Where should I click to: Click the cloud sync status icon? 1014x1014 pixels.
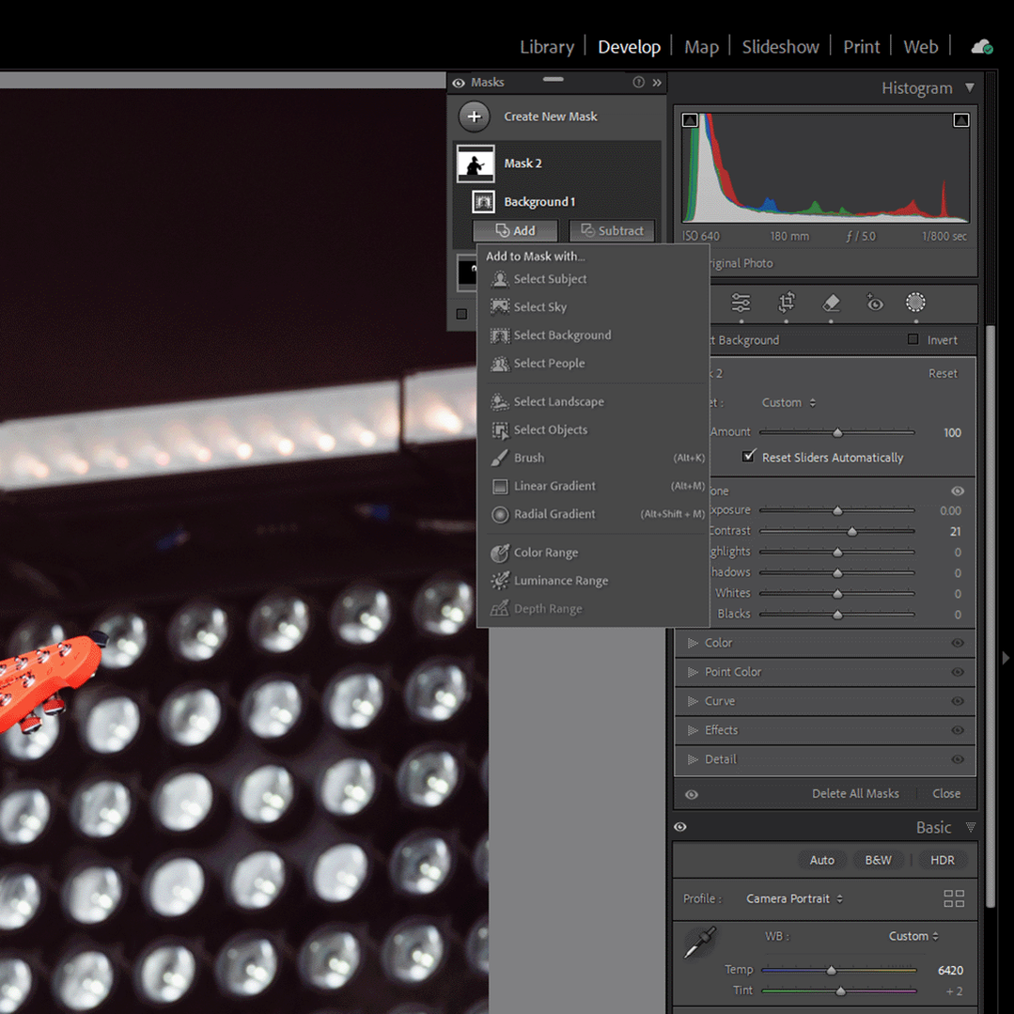pyautogui.click(x=982, y=47)
